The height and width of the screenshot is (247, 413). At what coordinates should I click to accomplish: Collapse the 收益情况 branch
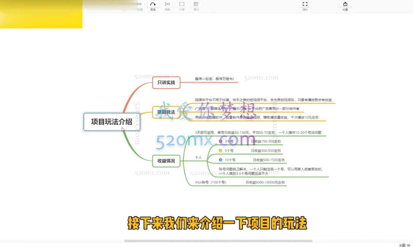[181, 161]
